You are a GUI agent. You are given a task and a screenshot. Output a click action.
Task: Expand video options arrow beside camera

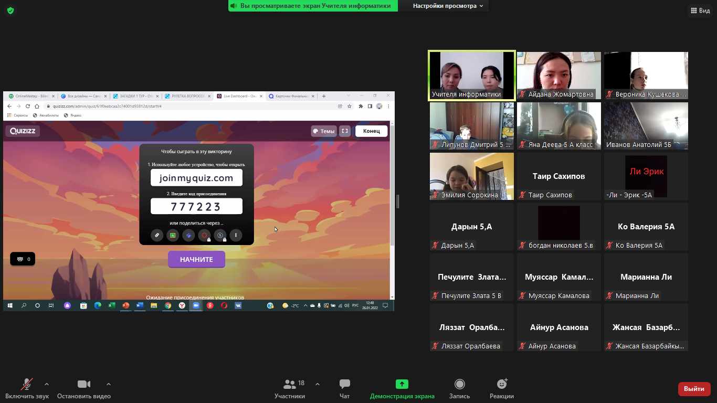tap(109, 384)
